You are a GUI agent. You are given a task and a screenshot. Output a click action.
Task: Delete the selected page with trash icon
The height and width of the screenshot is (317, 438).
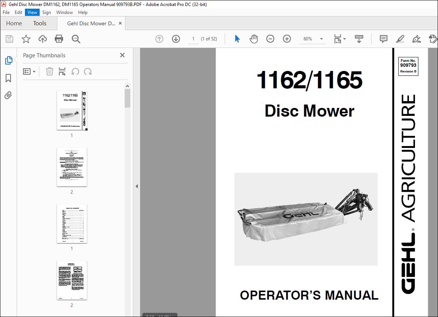point(49,71)
